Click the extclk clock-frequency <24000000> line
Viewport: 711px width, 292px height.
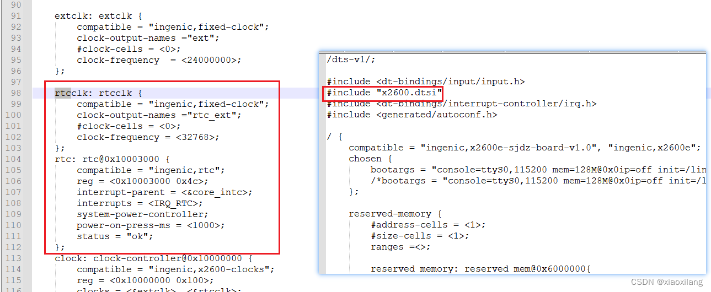[x=159, y=60]
